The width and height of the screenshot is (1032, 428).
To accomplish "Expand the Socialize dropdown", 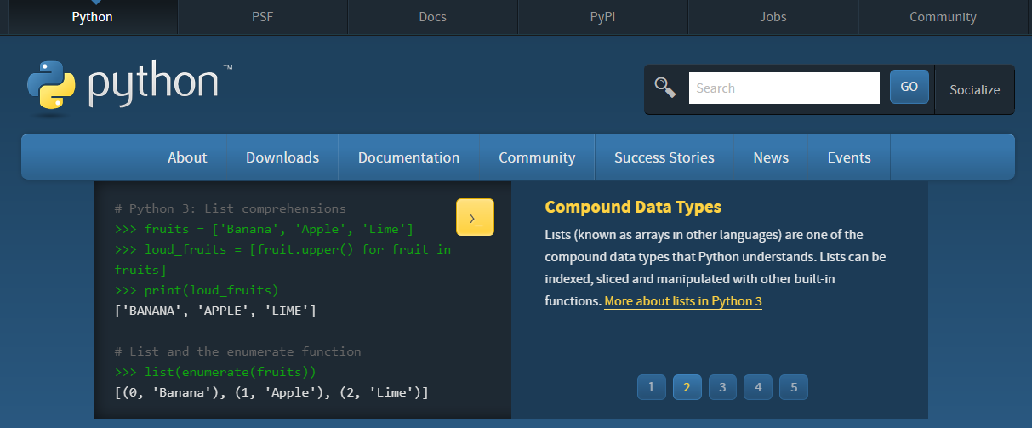I will (x=974, y=89).
